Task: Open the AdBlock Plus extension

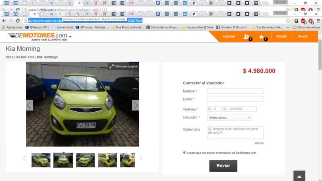Action: pos(303,21)
